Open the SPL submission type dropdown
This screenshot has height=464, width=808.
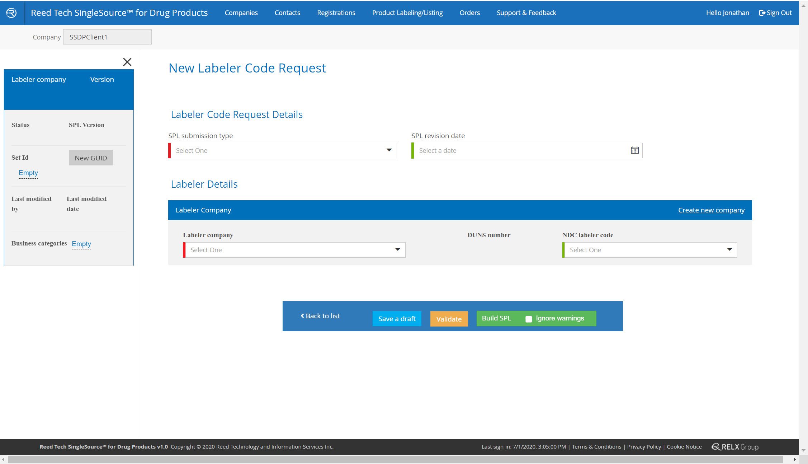point(283,151)
